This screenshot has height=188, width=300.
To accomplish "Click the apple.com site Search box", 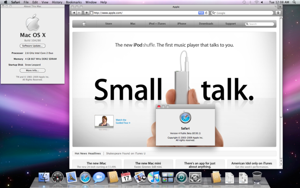I will point(260,24).
